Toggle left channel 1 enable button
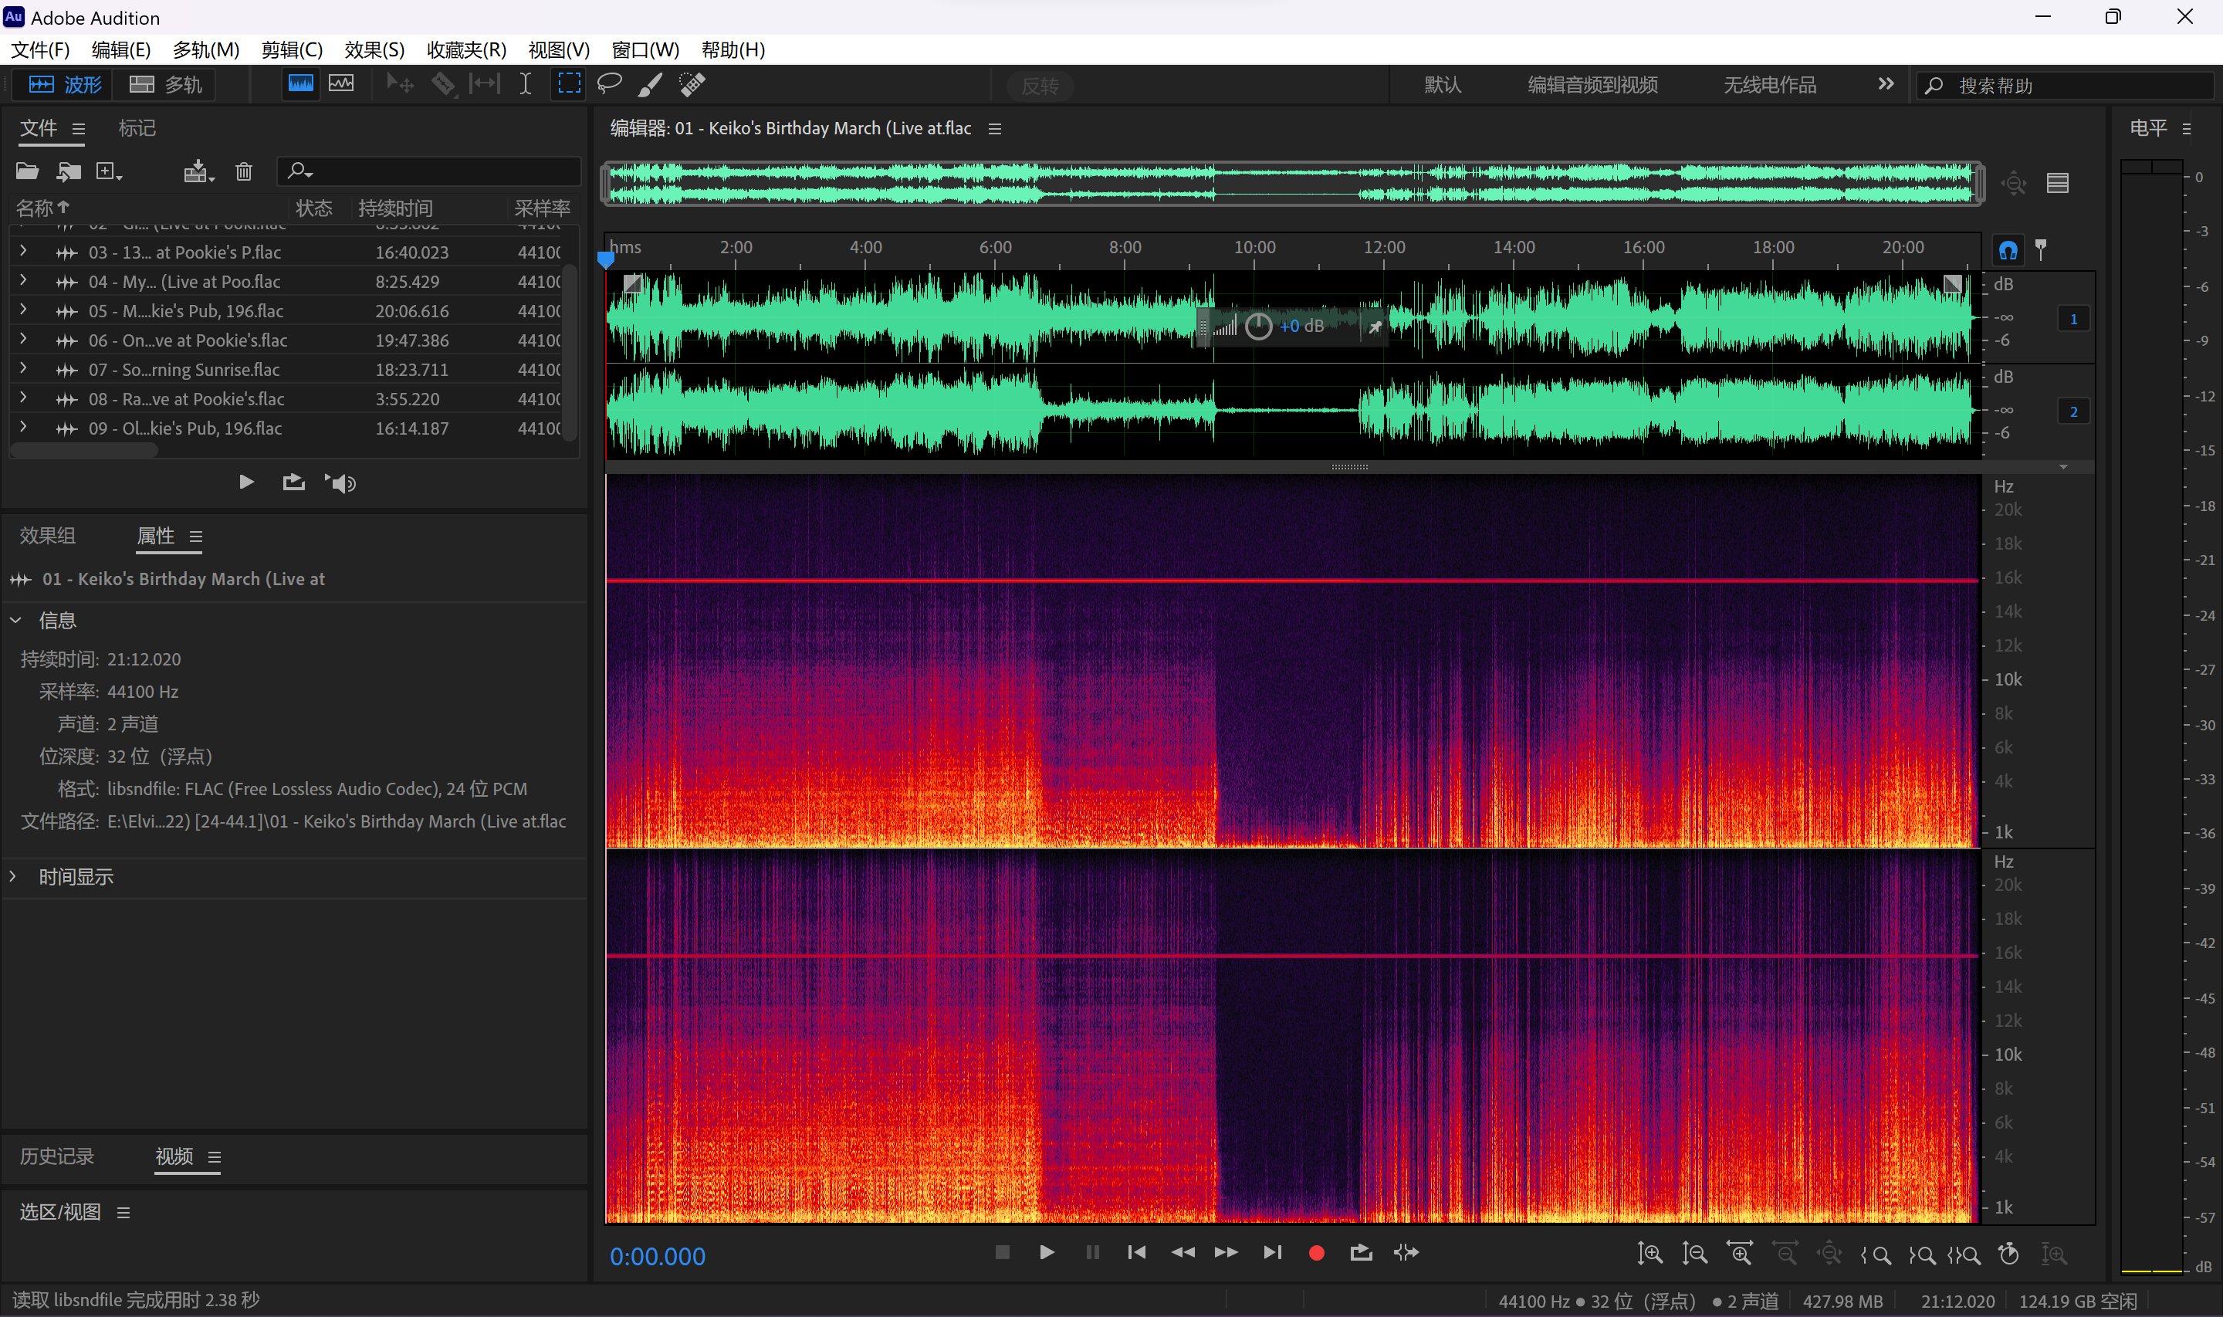Viewport: 2223px width, 1317px height. (x=2073, y=320)
